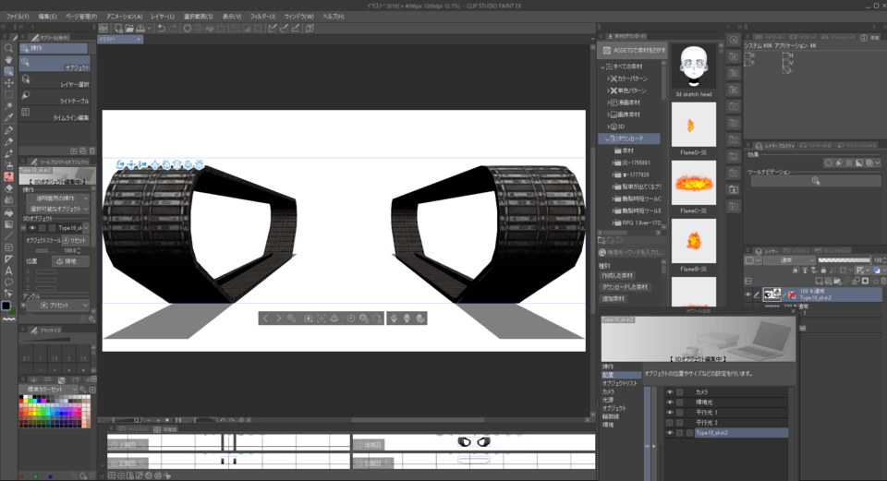Open the レイヤー(L) menu
The image size is (887, 481).
pos(162,17)
